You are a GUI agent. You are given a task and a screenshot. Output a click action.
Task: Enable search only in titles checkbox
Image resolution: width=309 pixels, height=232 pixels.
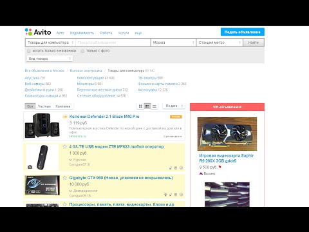(28, 51)
